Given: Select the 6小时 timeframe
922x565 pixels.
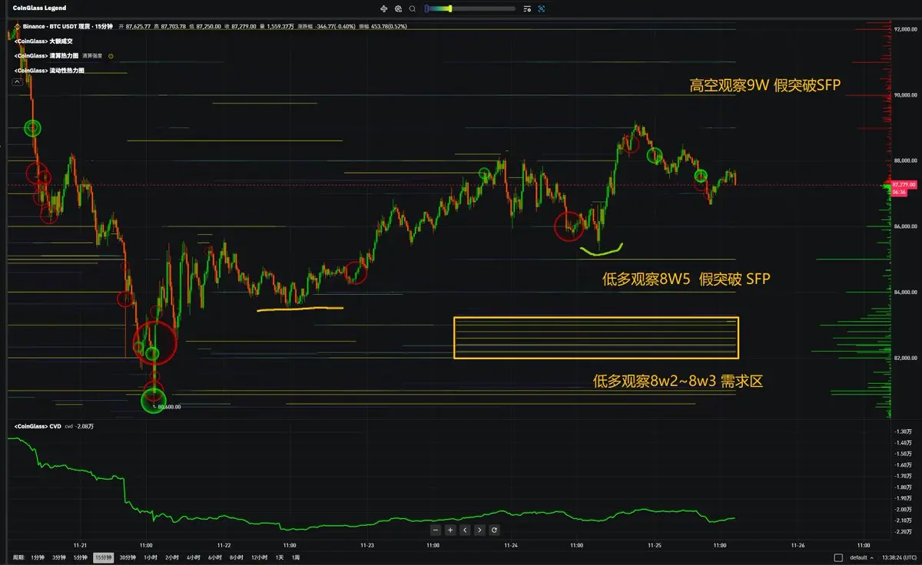Looking at the screenshot, I should pos(215,557).
